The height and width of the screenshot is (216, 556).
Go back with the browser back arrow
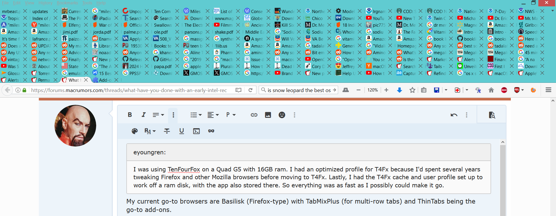coord(8,90)
